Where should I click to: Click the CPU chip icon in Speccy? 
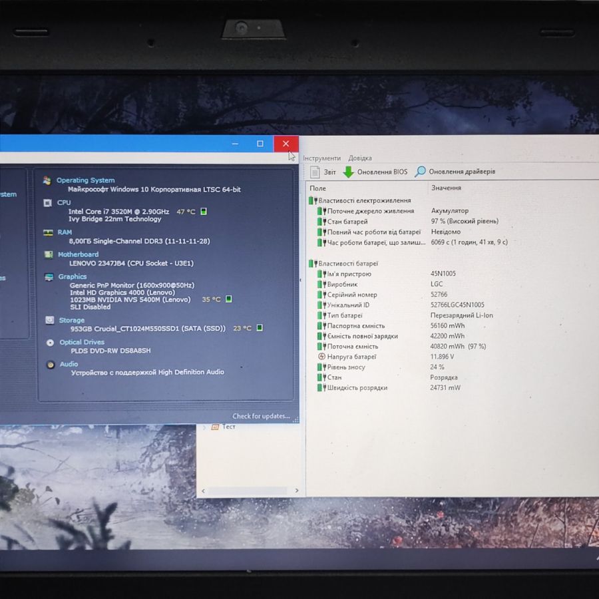point(48,203)
